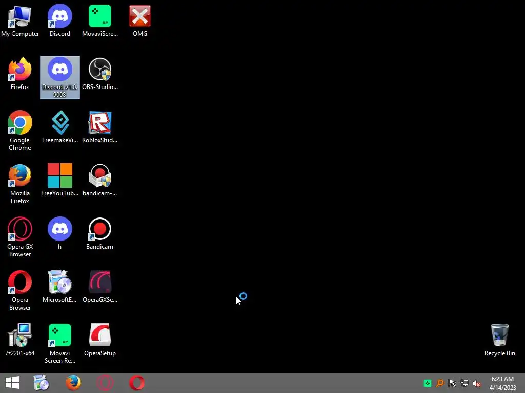Screen dimensions: 525x393
Task: Open the orange magnifier tray icon
Action: pos(440,383)
